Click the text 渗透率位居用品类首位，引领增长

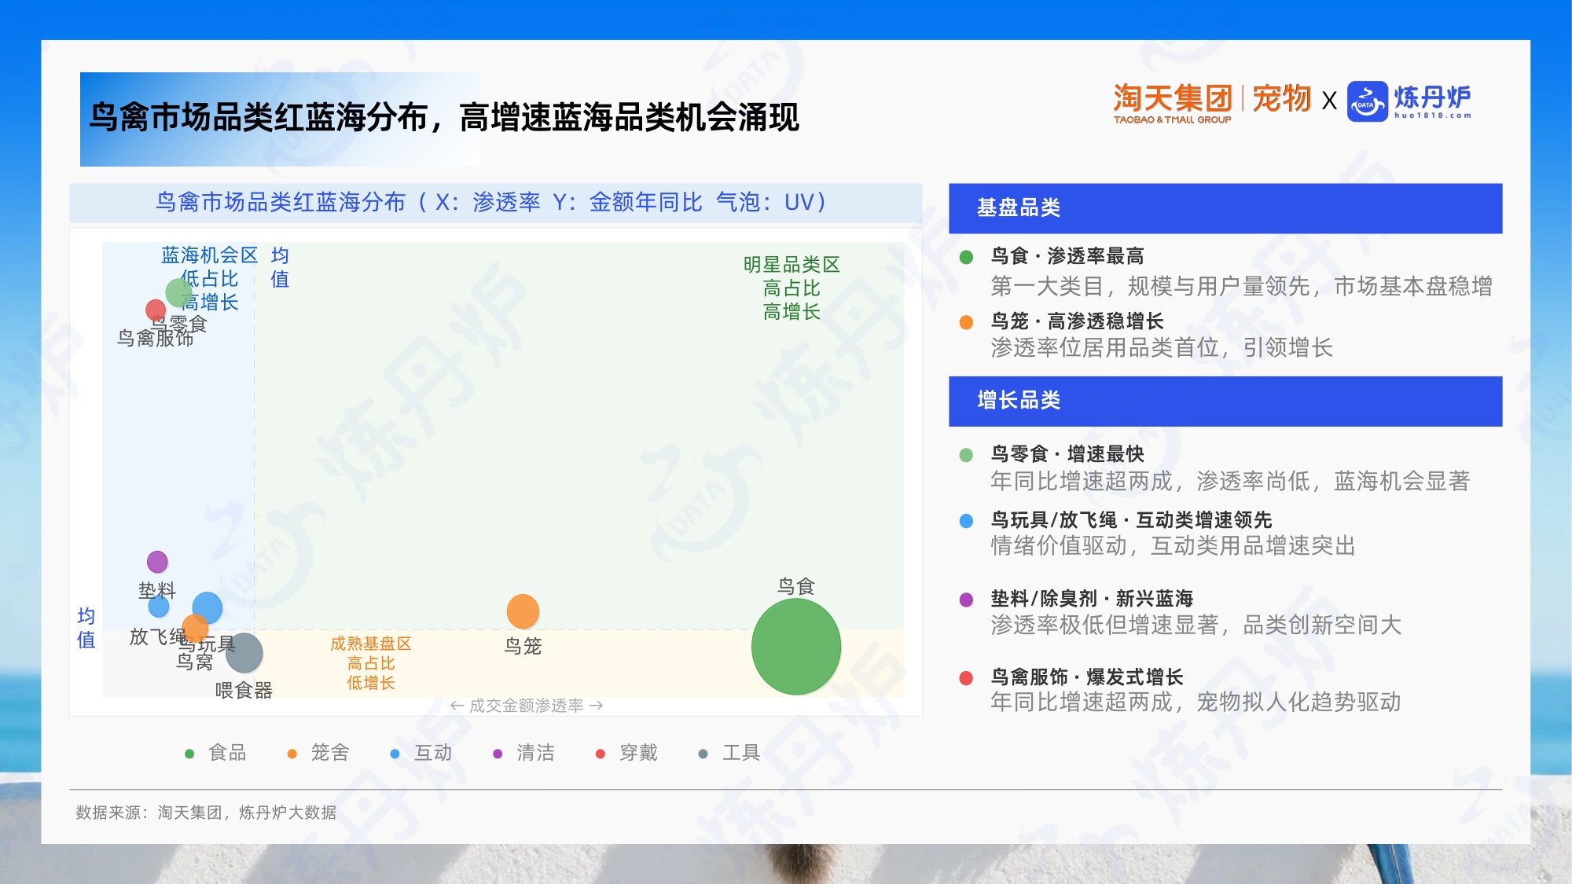[1162, 348]
